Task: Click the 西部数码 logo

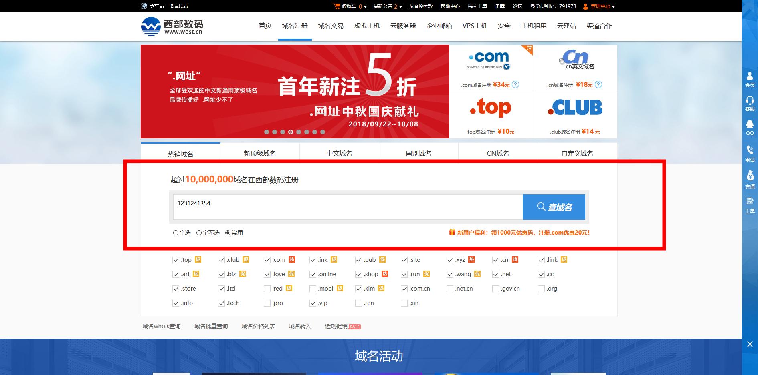Action: click(x=172, y=26)
